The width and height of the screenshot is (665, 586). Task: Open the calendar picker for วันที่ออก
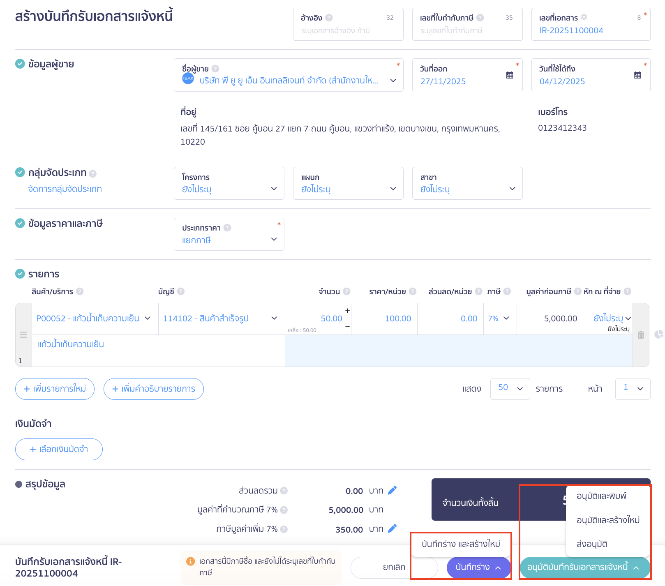(510, 75)
